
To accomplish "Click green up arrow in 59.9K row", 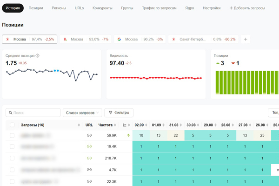I will coord(128,135).
